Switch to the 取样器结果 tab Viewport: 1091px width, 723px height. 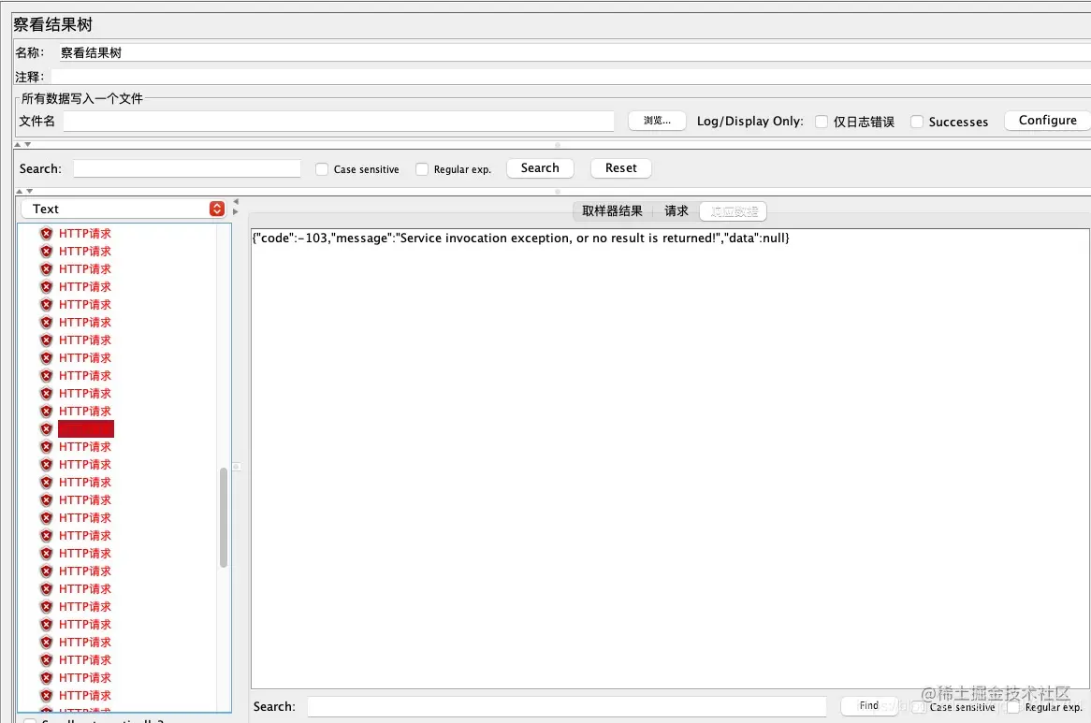[612, 211]
